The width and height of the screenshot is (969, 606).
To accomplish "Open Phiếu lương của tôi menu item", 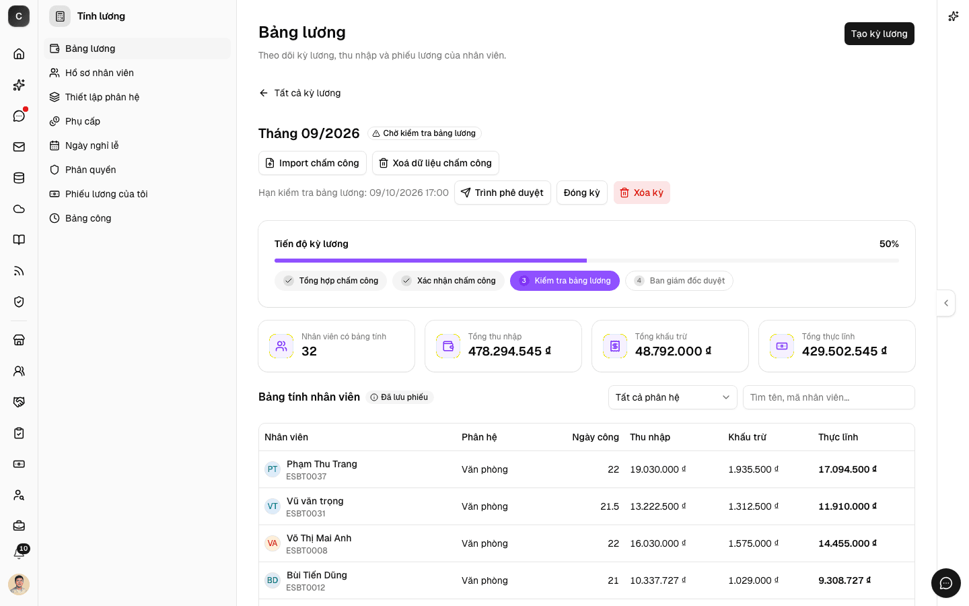I will (137, 194).
